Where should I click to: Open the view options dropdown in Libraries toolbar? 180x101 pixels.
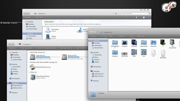click(x=140, y=17)
